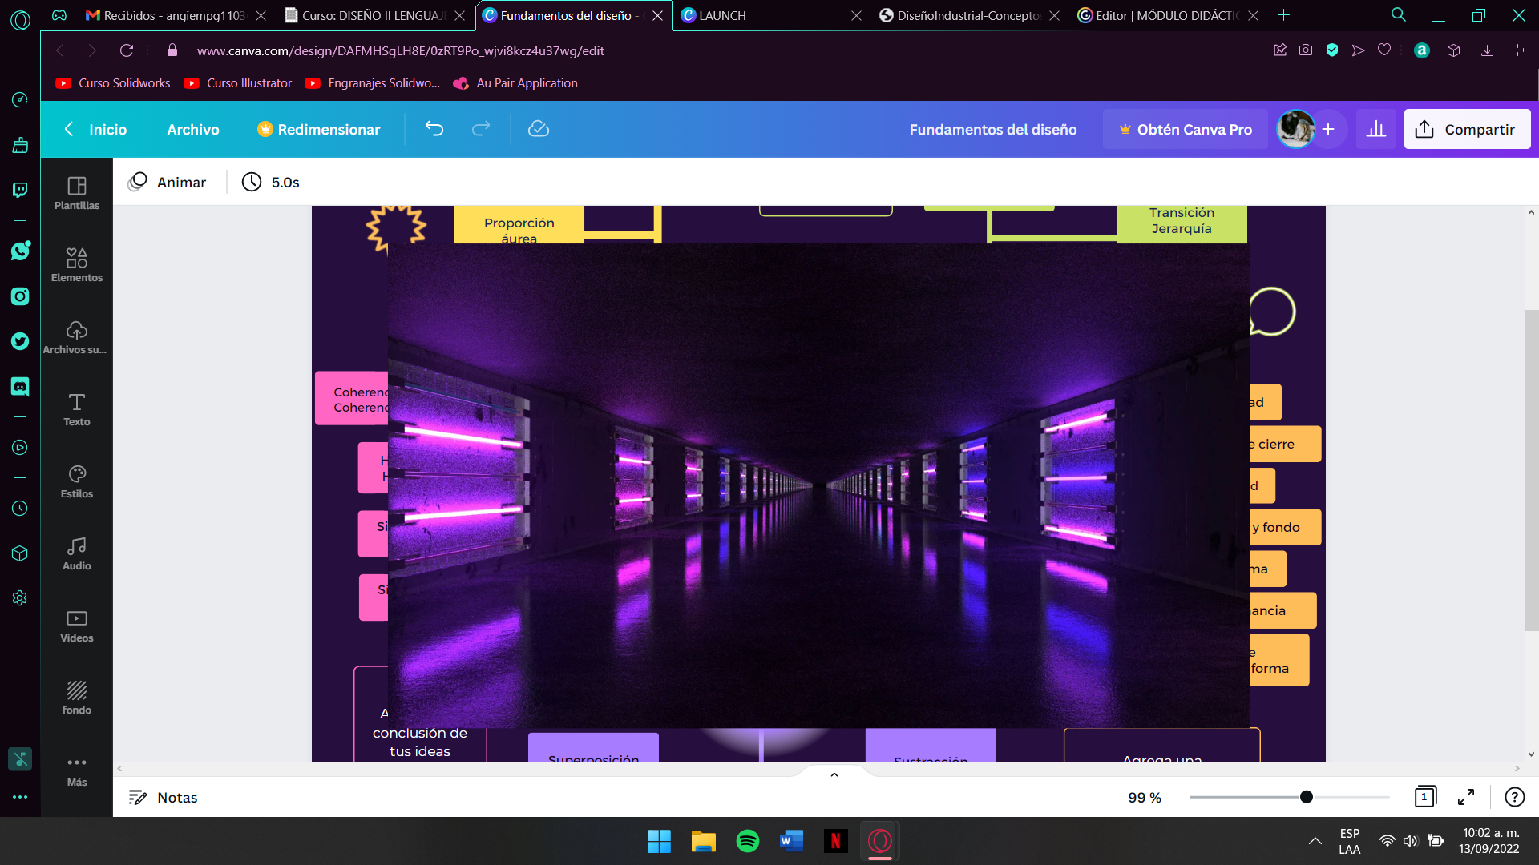Open the Archivo menu
Screen dimensions: 1539x865
[192, 129]
